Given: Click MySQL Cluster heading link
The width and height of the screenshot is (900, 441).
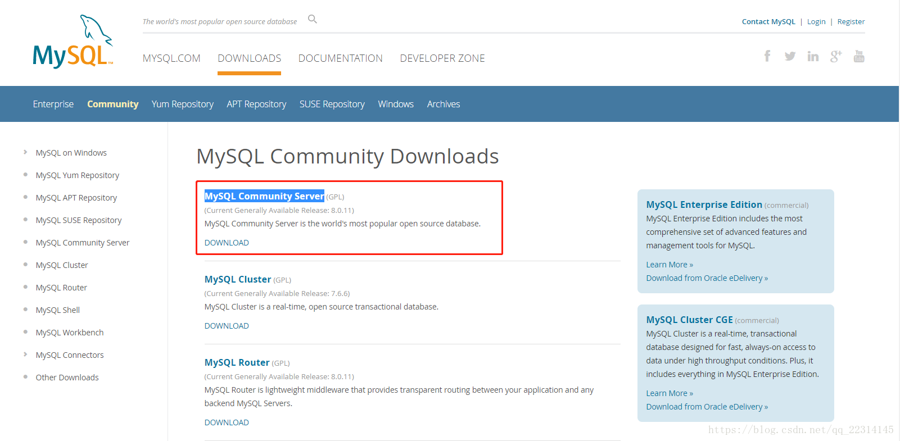Looking at the screenshot, I should (x=238, y=279).
